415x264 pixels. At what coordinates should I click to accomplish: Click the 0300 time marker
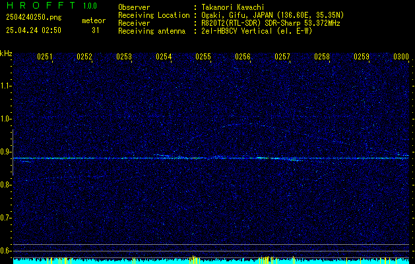401,57
